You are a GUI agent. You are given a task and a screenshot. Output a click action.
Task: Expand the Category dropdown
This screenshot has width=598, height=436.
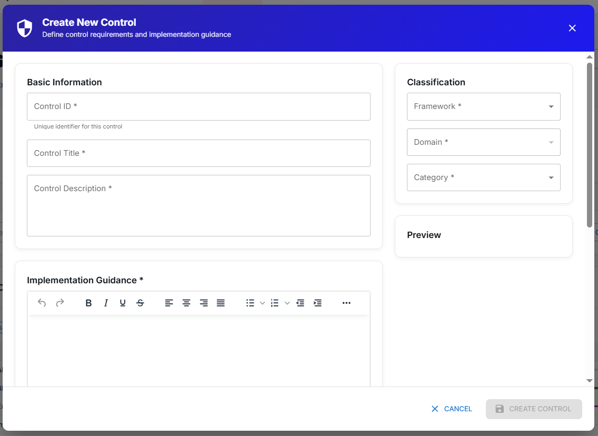pyautogui.click(x=483, y=177)
